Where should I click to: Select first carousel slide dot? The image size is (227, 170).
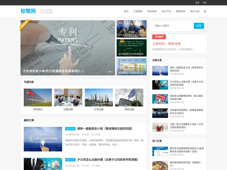pyautogui.click(x=108, y=72)
